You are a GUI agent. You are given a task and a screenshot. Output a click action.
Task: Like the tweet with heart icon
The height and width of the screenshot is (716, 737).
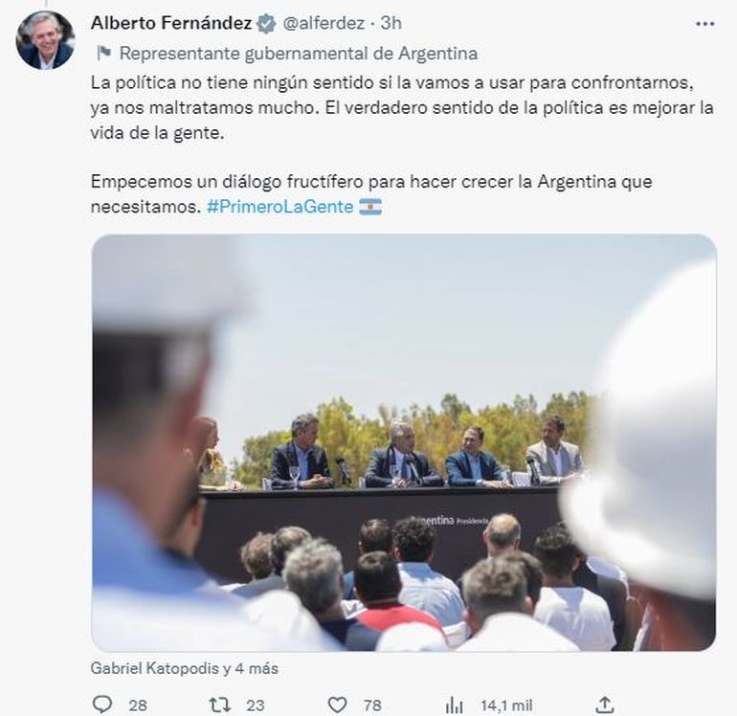point(337,705)
